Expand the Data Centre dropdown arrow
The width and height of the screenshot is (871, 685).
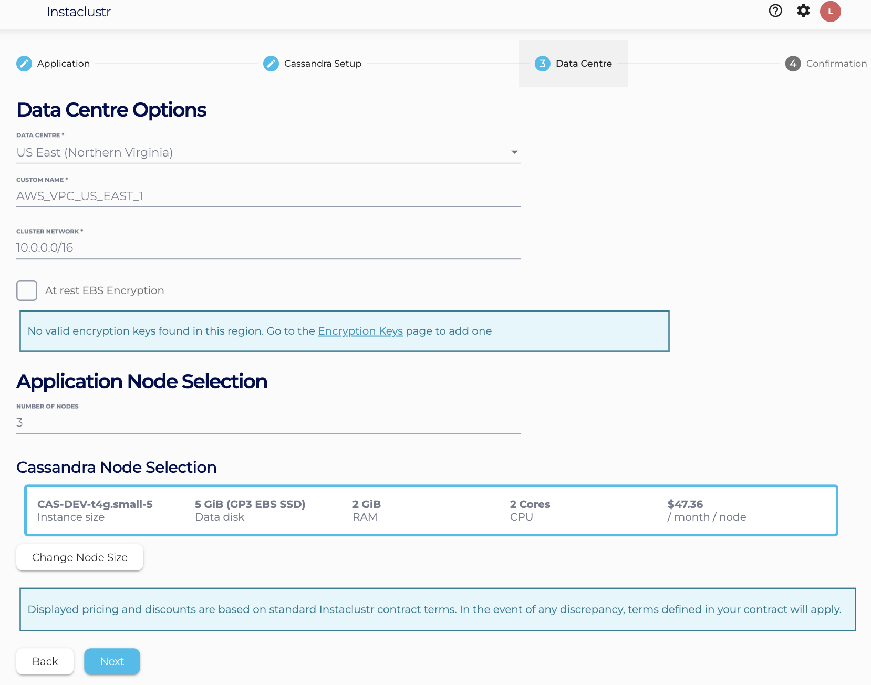click(514, 152)
